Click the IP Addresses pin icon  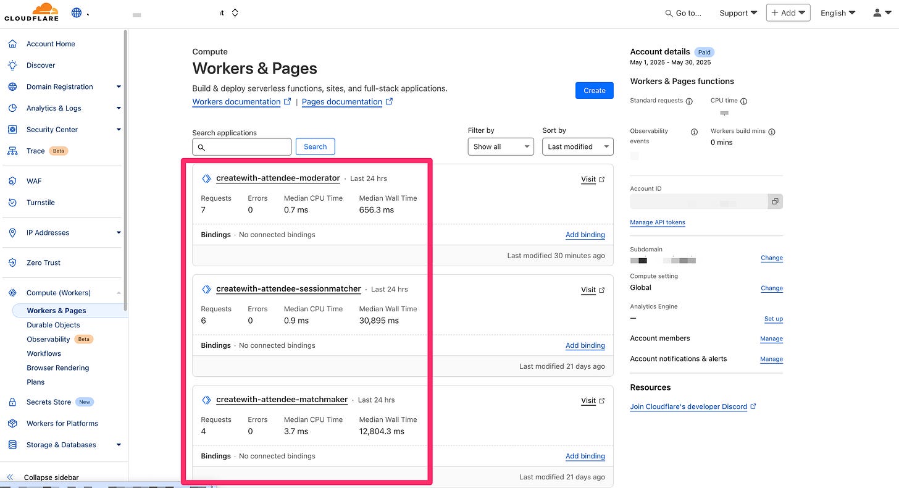coord(12,233)
